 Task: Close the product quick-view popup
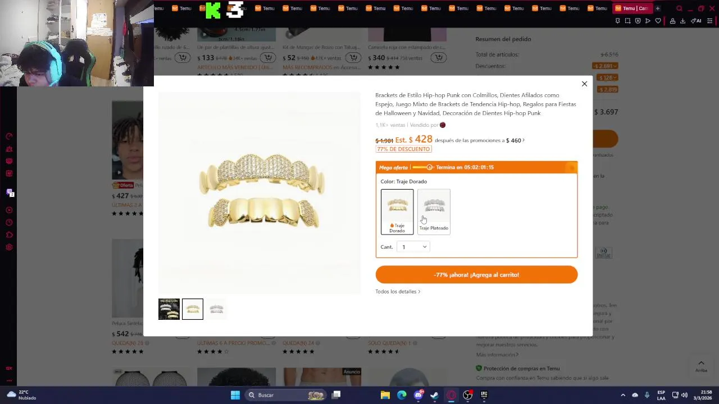click(x=584, y=84)
